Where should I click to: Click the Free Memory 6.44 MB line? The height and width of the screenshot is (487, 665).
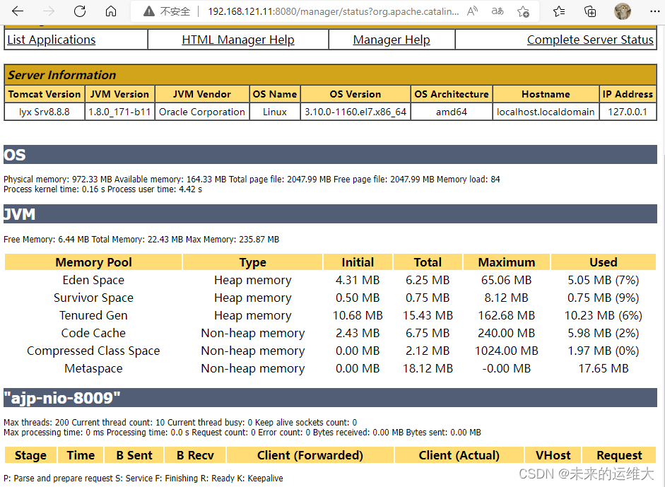click(x=141, y=239)
